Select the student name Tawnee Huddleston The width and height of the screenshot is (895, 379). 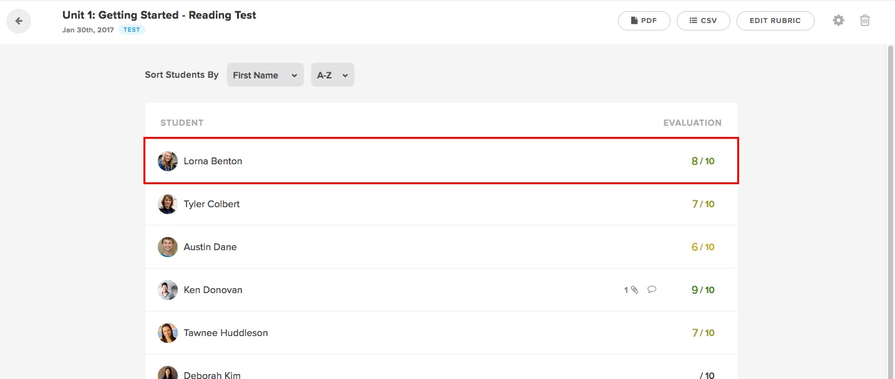(226, 333)
